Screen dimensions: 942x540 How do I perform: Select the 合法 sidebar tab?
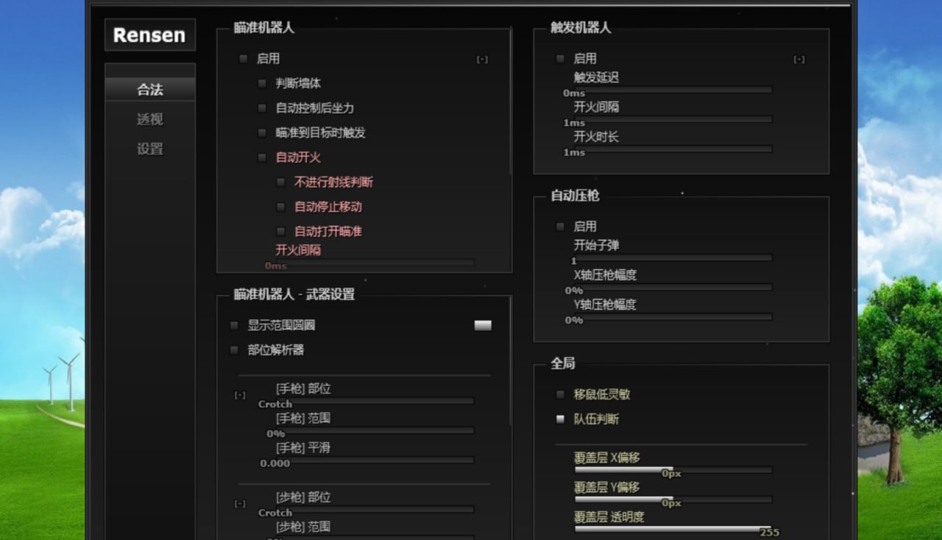150,88
